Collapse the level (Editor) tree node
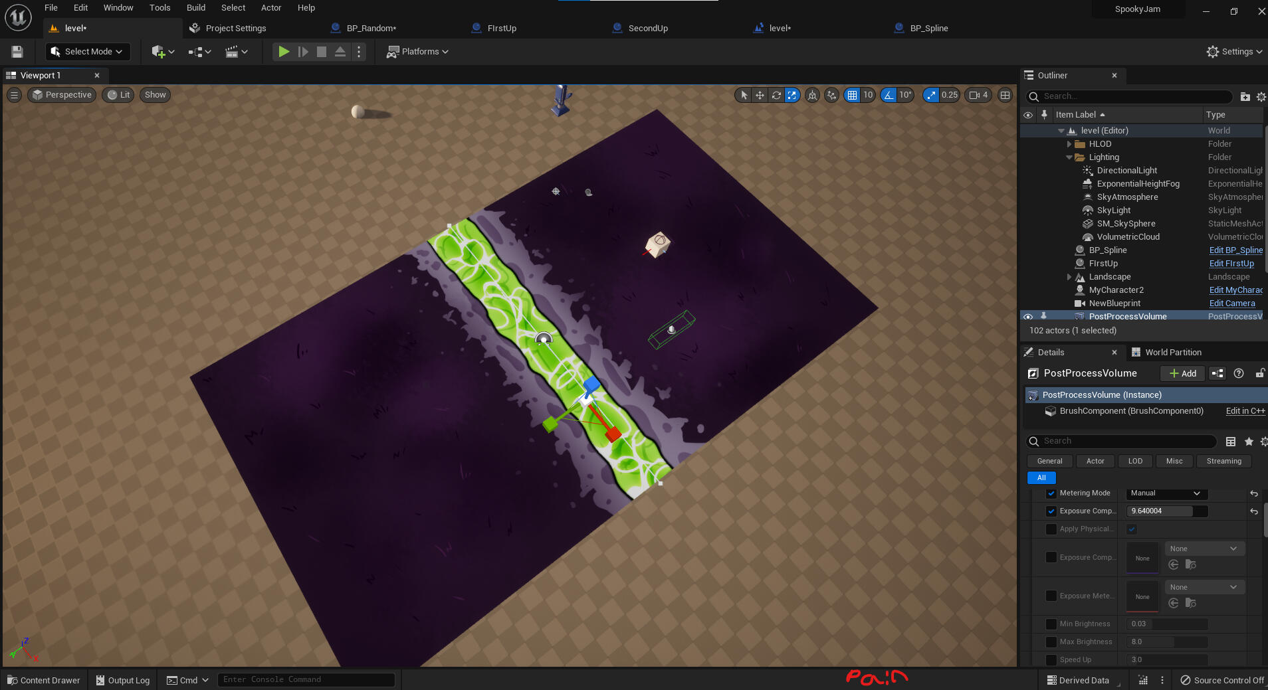Image resolution: width=1268 pixels, height=690 pixels. coord(1061,131)
